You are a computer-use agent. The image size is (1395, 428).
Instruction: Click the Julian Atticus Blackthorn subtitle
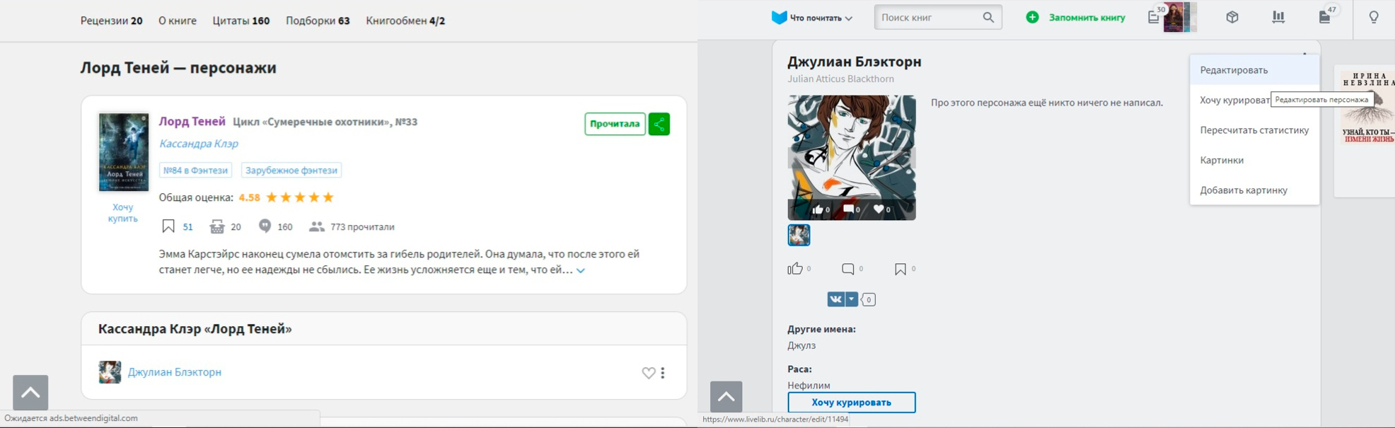pos(840,79)
